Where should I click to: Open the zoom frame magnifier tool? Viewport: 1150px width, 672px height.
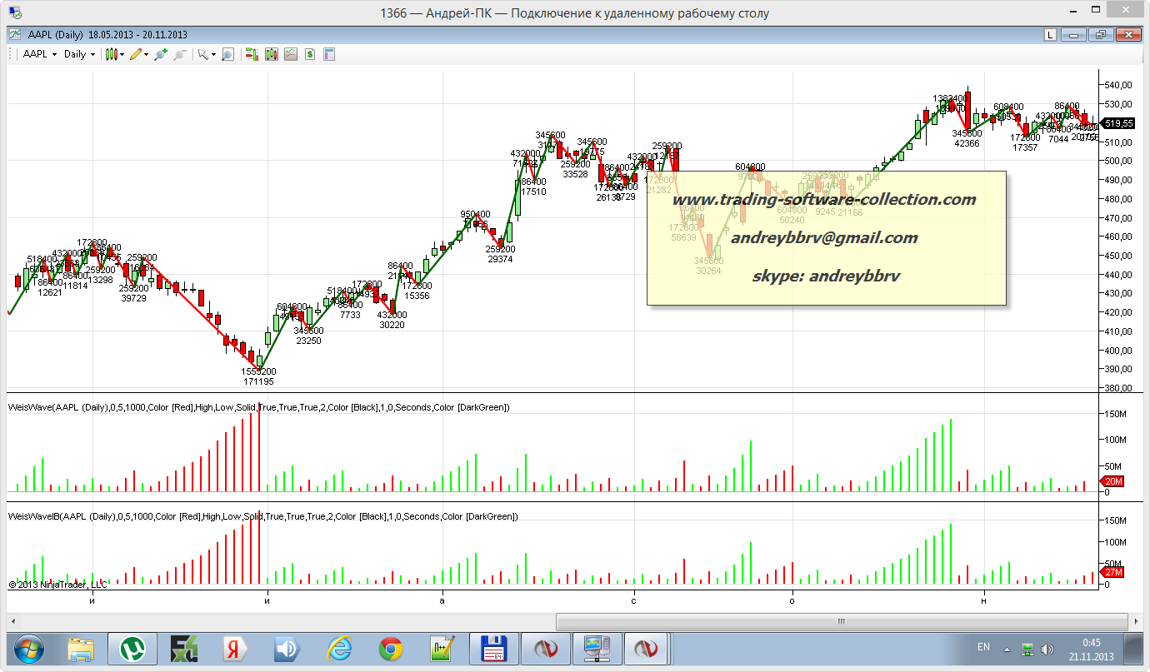pyautogui.click(x=227, y=54)
